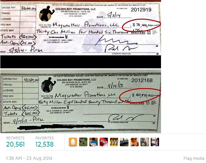Image resolution: width=206 pixels, height=163 pixels.
Task: Open the 5/3/14 check image
Action: [81, 28]
